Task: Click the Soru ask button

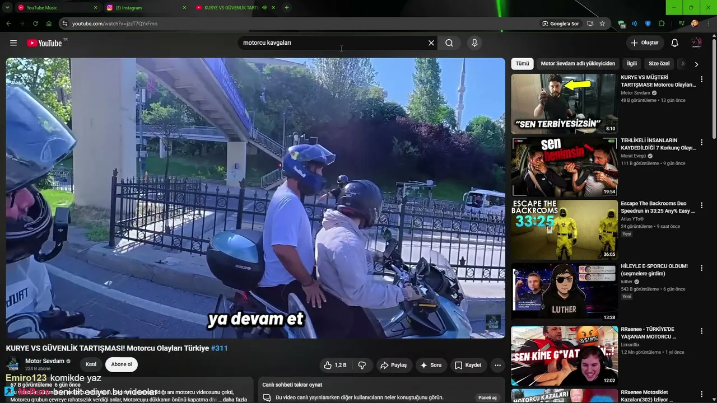Action: tap(431, 365)
